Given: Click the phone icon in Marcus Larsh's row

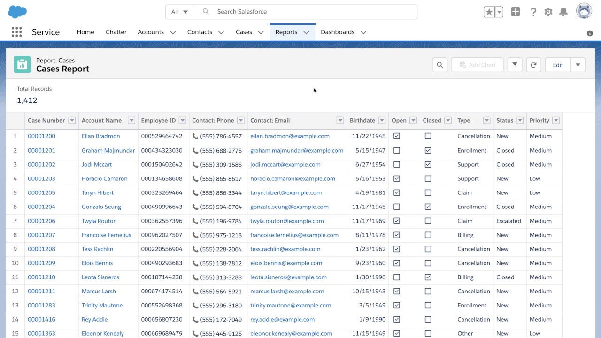Looking at the screenshot, I should pos(195,291).
